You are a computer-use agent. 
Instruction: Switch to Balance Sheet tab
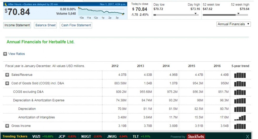(45, 25)
